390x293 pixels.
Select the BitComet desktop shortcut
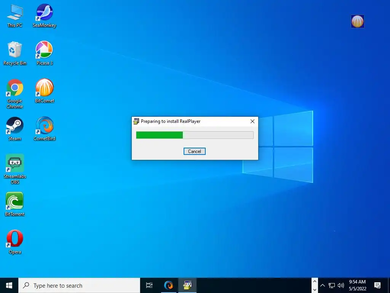[x=44, y=91]
